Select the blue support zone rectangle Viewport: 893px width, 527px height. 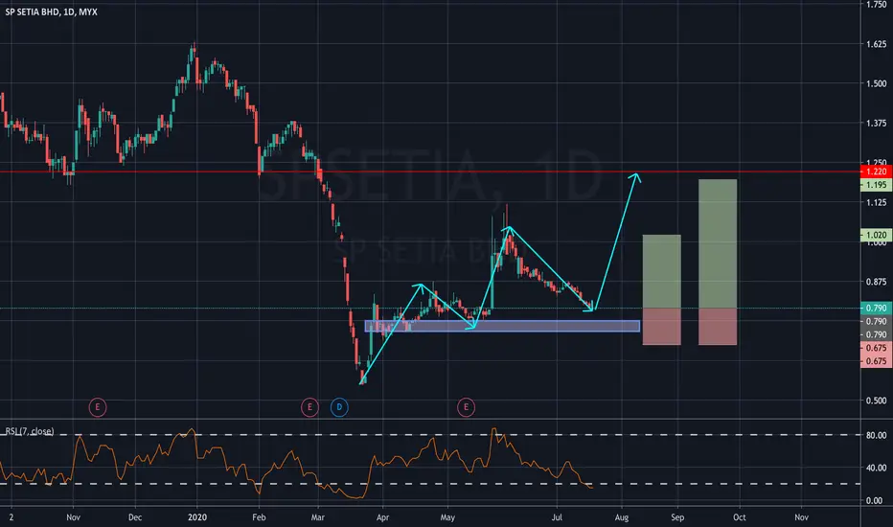[x=502, y=327]
